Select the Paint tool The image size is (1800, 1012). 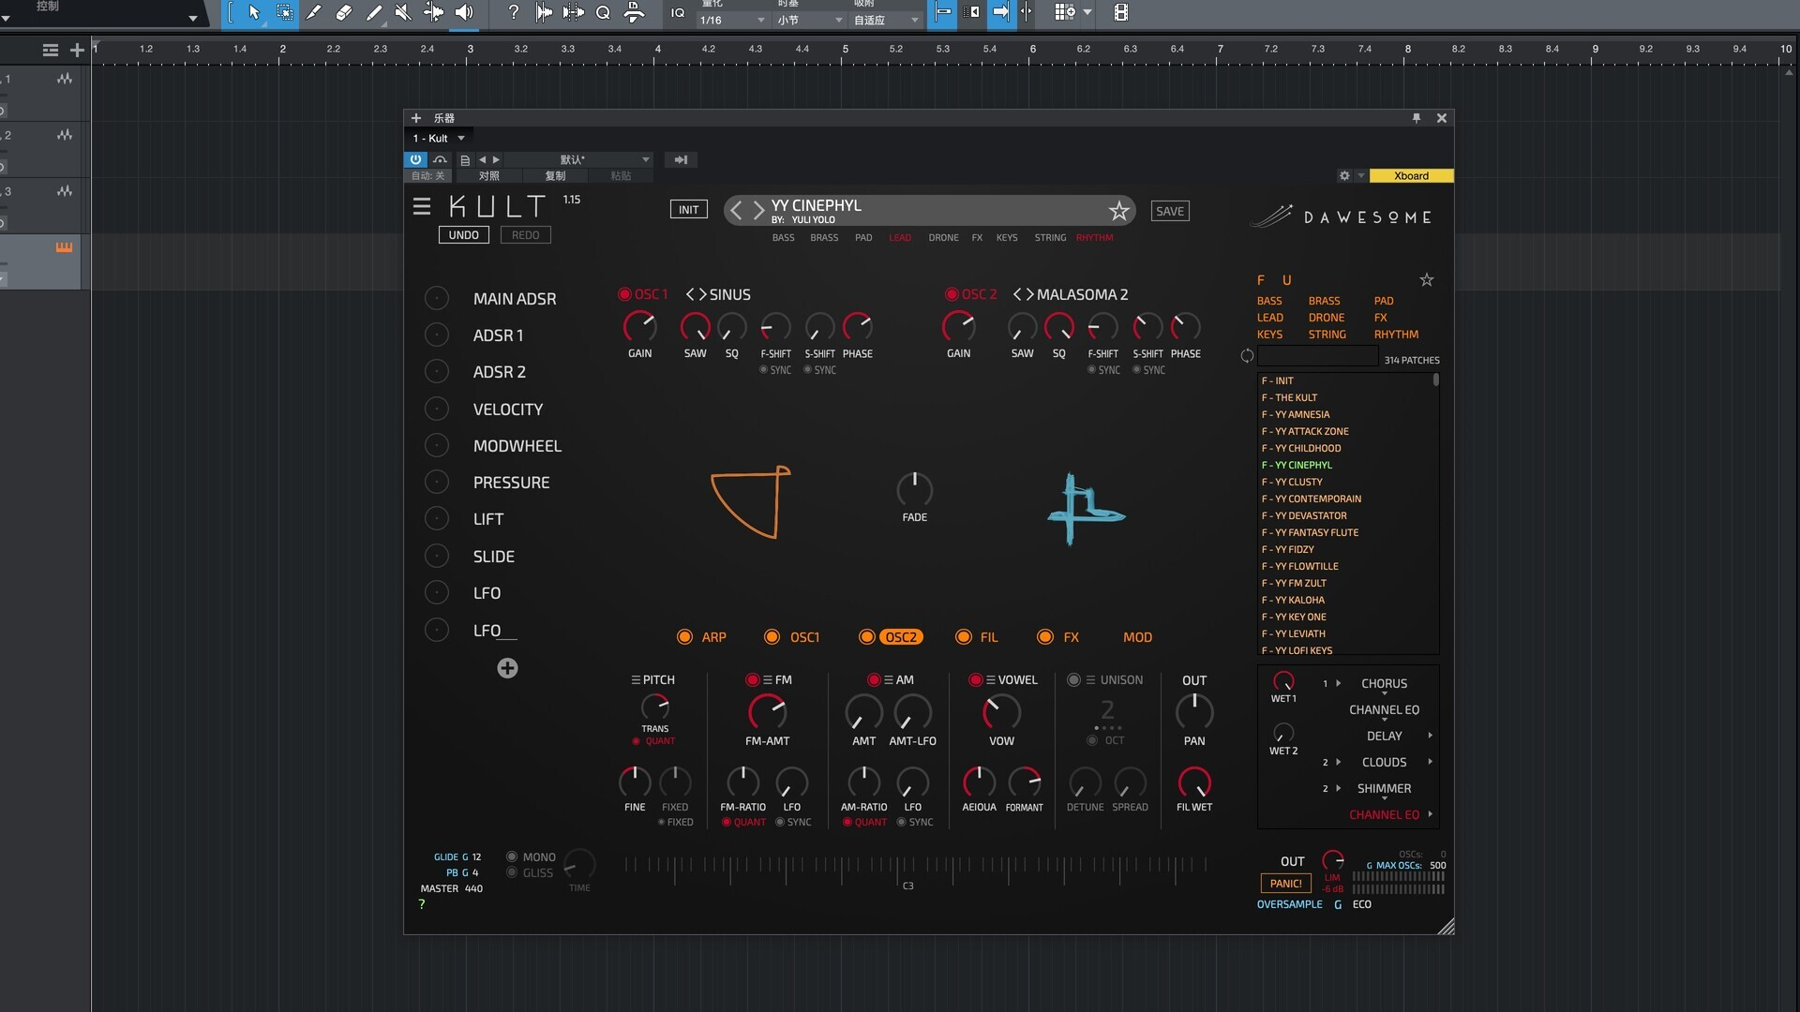373,14
